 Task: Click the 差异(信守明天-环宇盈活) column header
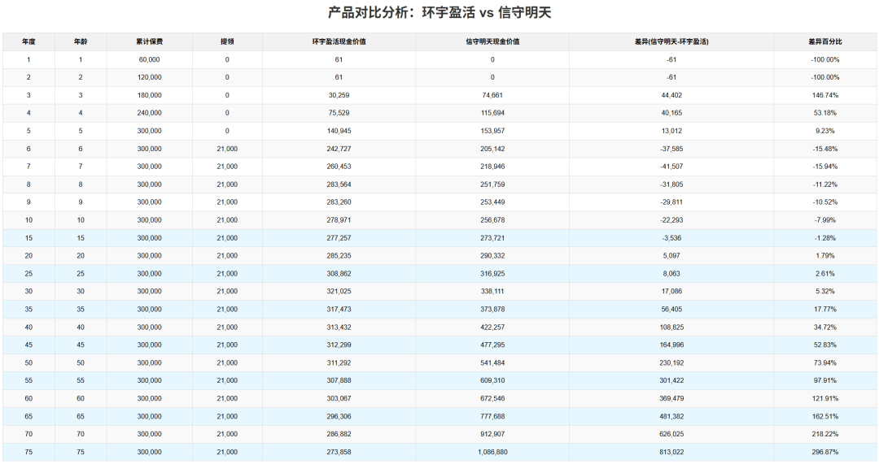(x=671, y=41)
